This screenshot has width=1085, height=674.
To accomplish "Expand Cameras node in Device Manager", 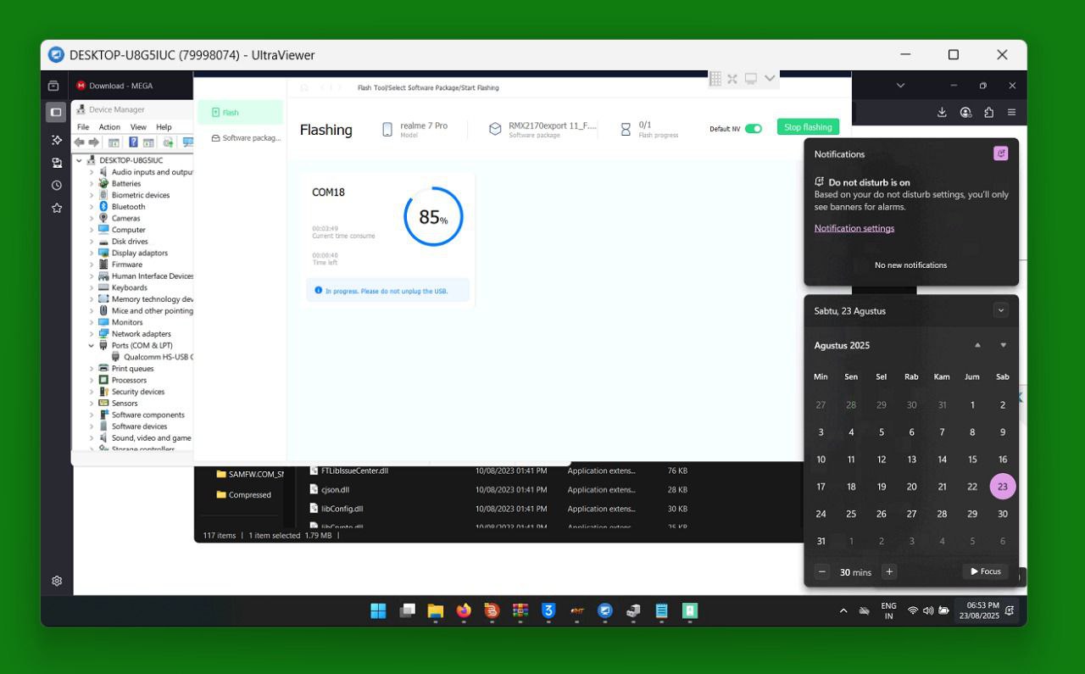I will 92,218.
